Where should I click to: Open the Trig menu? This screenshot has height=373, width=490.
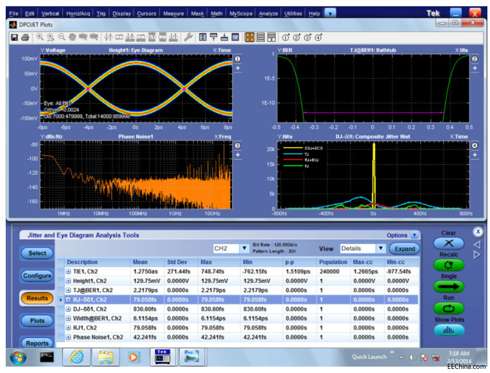point(101,14)
